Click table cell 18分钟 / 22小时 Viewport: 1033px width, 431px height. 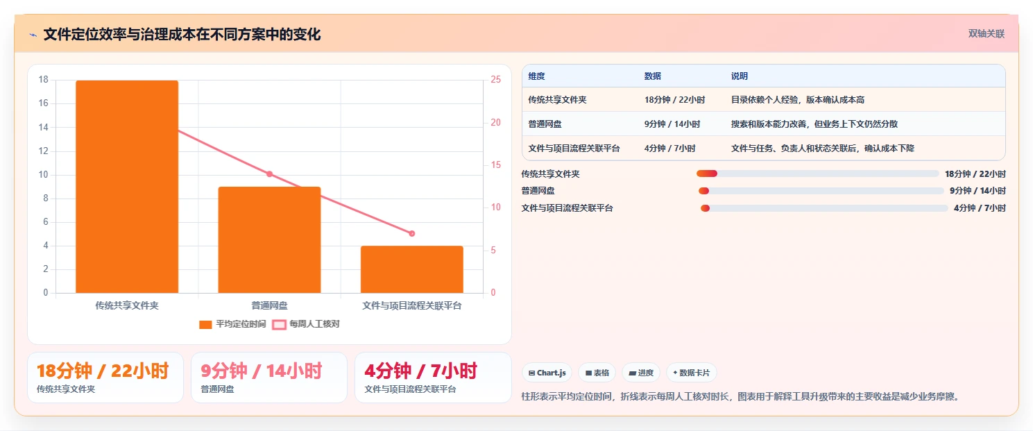674,100
